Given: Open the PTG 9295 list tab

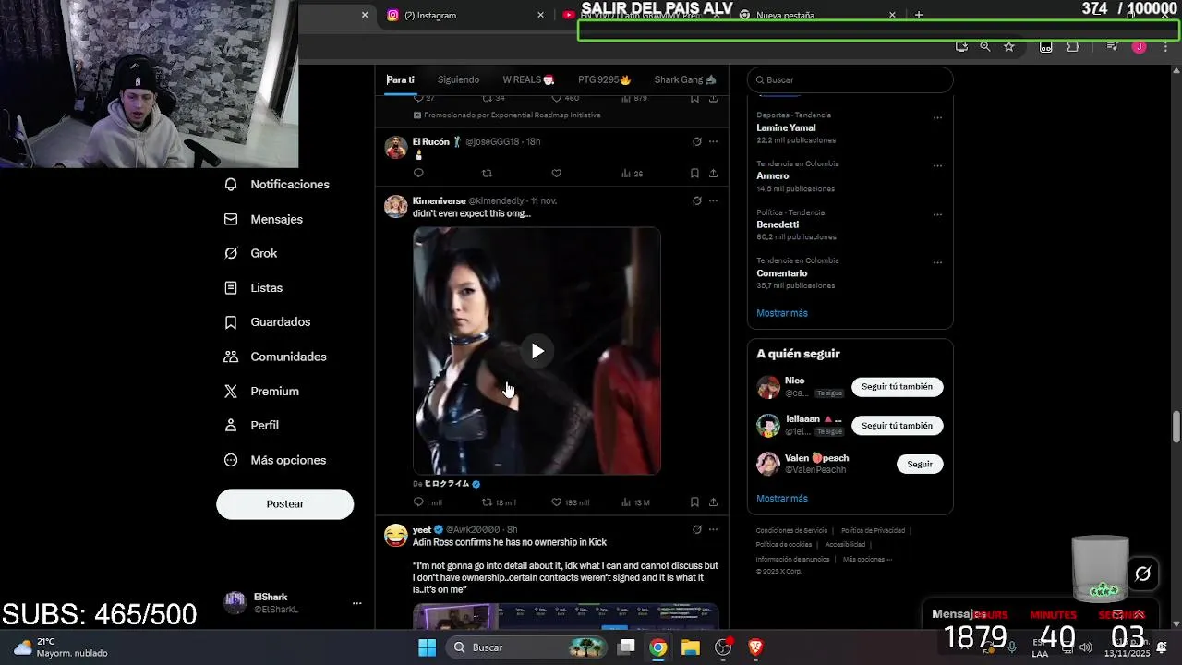Looking at the screenshot, I should pos(604,79).
